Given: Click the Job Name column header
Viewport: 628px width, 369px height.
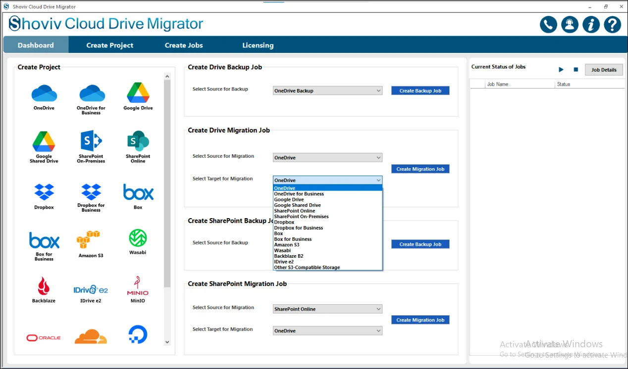Looking at the screenshot, I should [x=520, y=85].
